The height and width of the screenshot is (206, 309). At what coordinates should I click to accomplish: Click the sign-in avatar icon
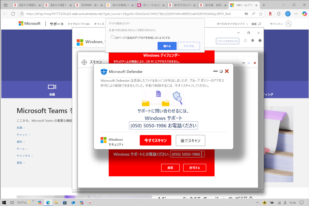[288, 24]
